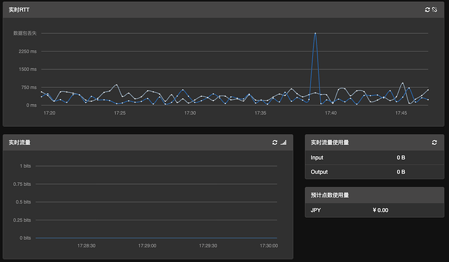Screen dimensions: 449x262
Task: Click the 17:30 time label on RTT chart
Action: 190,113
